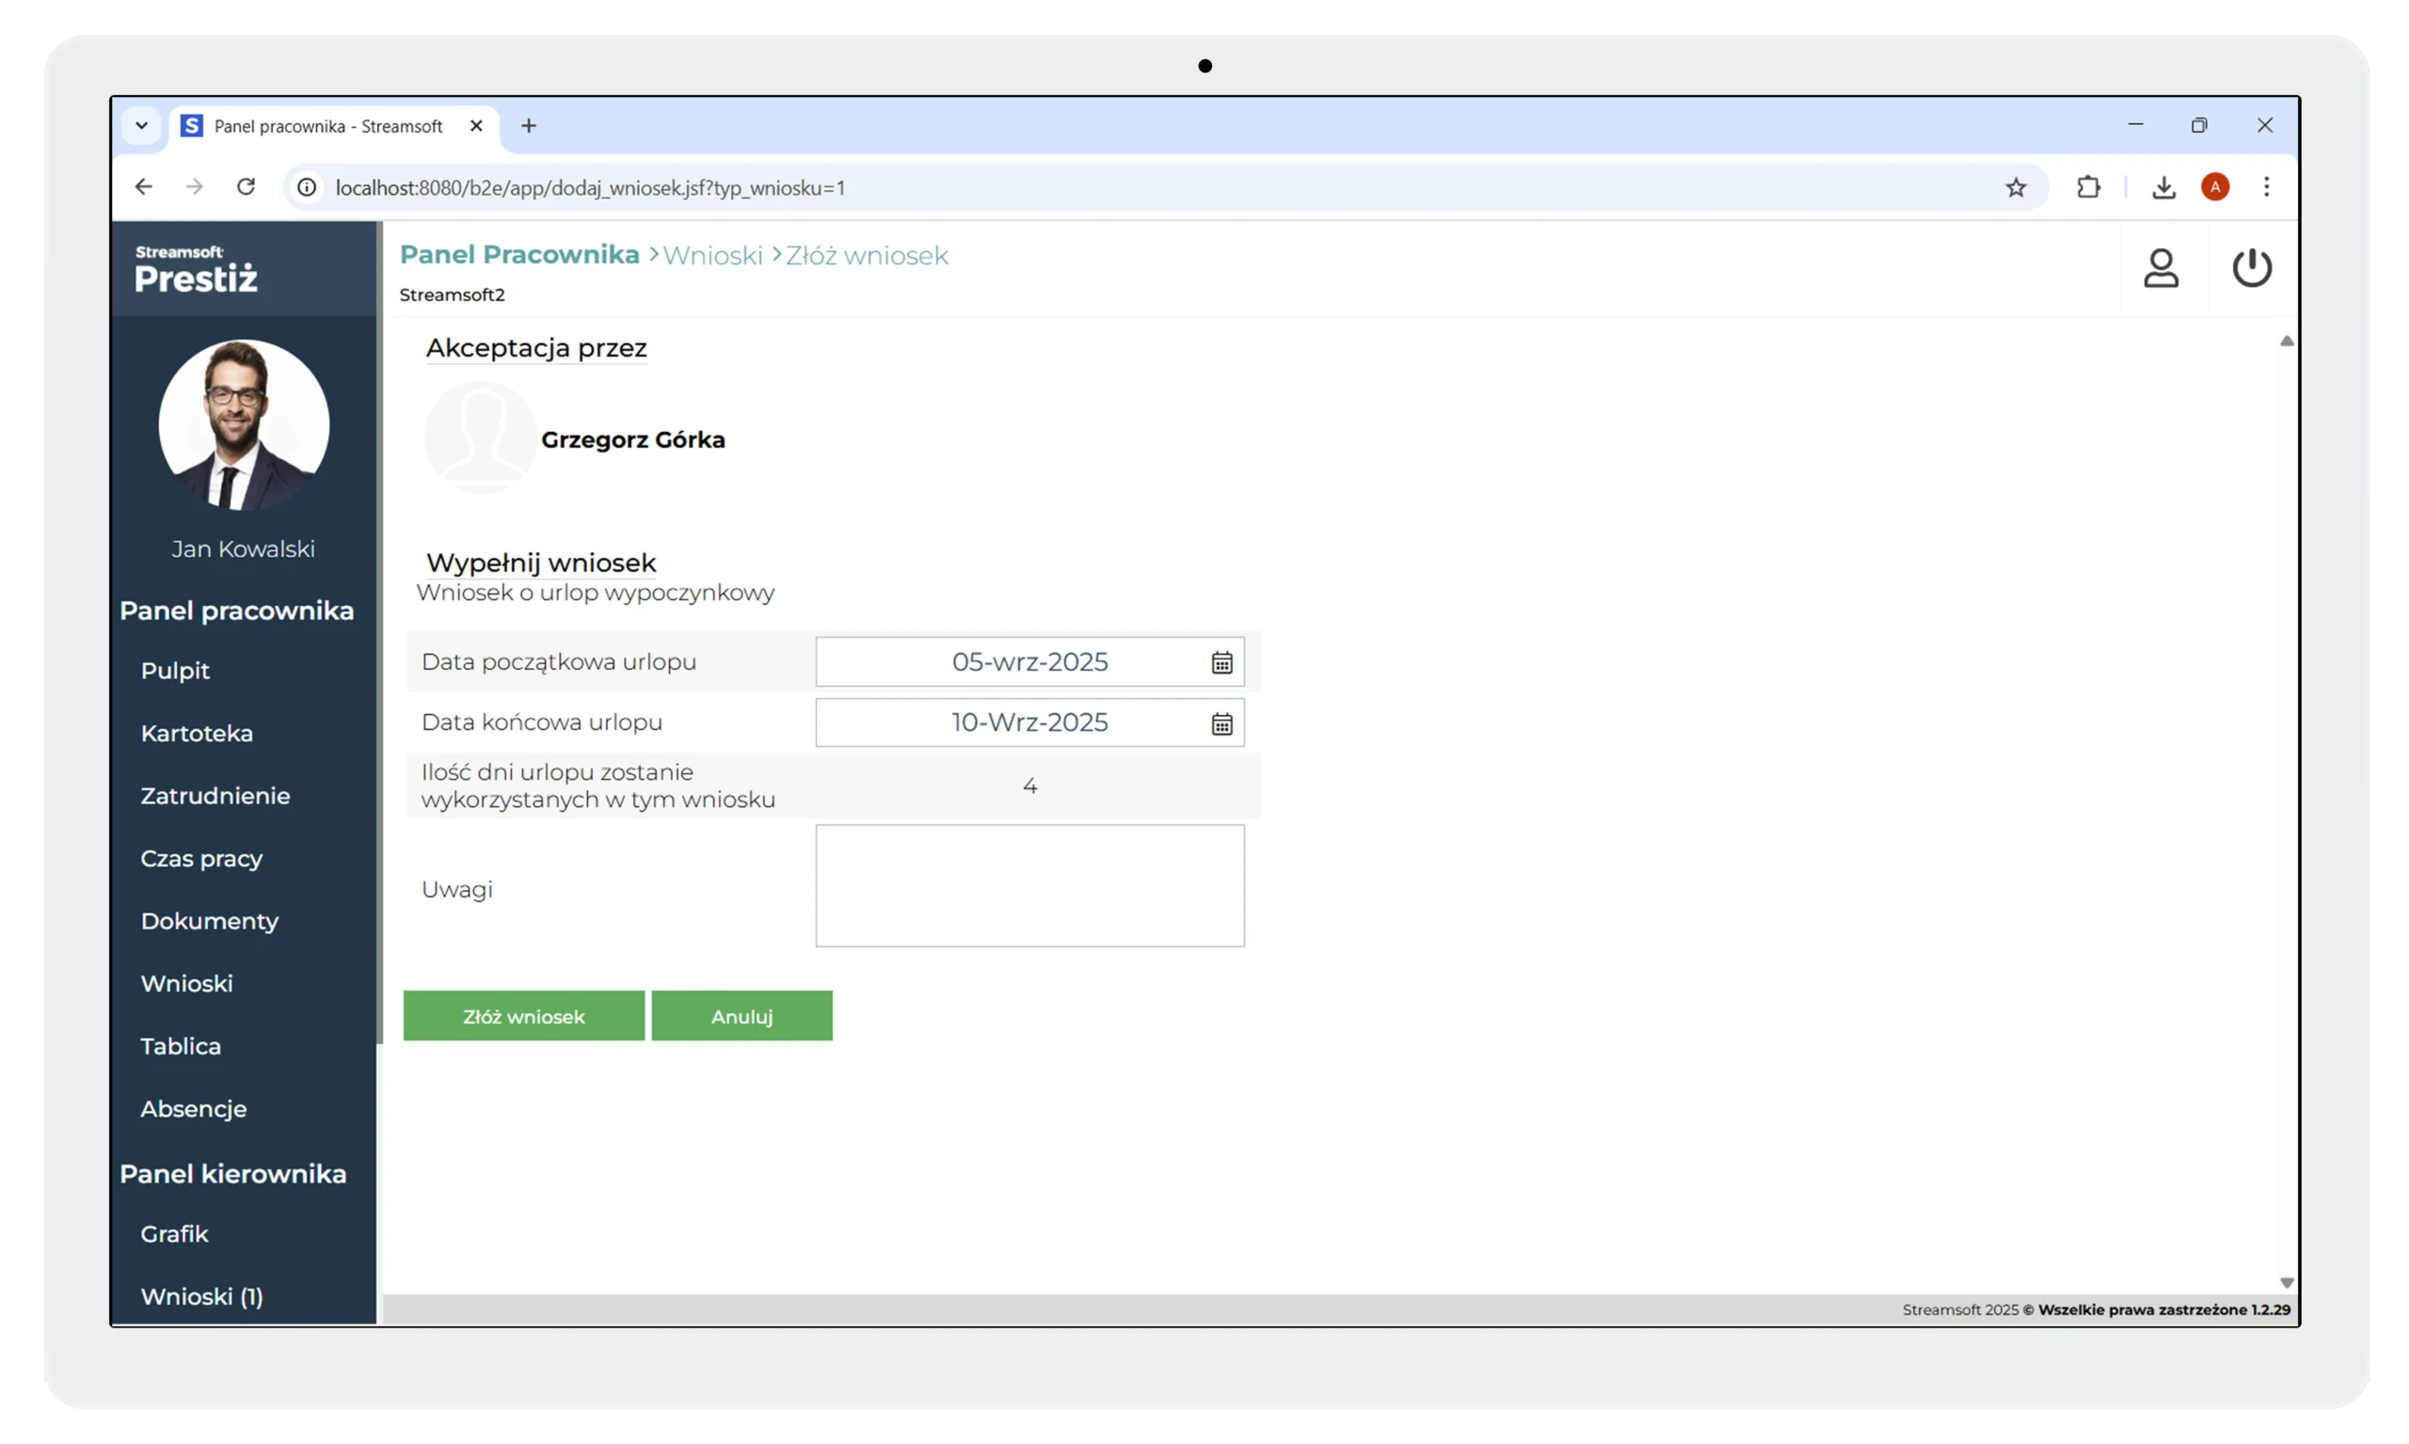Click Wnioski breadcrumb link
Viewport: 2409px width, 1444px height.
pyautogui.click(x=712, y=255)
